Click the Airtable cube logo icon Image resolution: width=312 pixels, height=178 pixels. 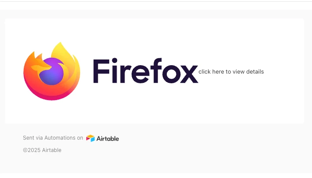[x=90, y=138]
